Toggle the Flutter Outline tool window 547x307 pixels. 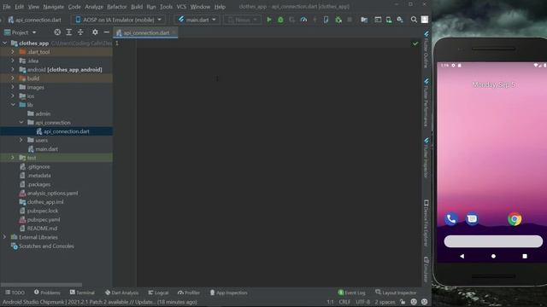426,49
